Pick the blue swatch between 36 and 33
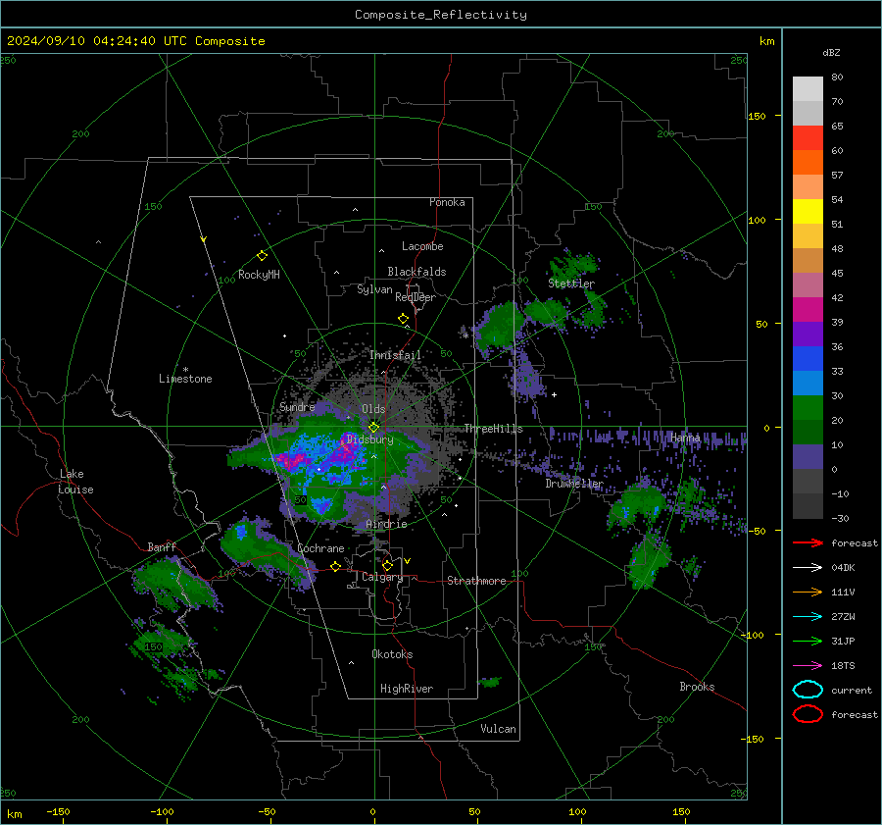The image size is (882, 825). click(808, 359)
